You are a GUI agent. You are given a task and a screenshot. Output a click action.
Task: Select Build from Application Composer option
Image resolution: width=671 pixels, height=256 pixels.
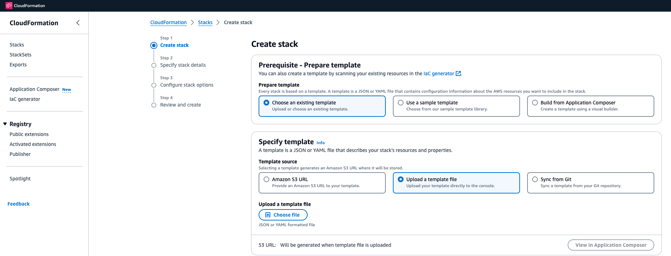590,106
